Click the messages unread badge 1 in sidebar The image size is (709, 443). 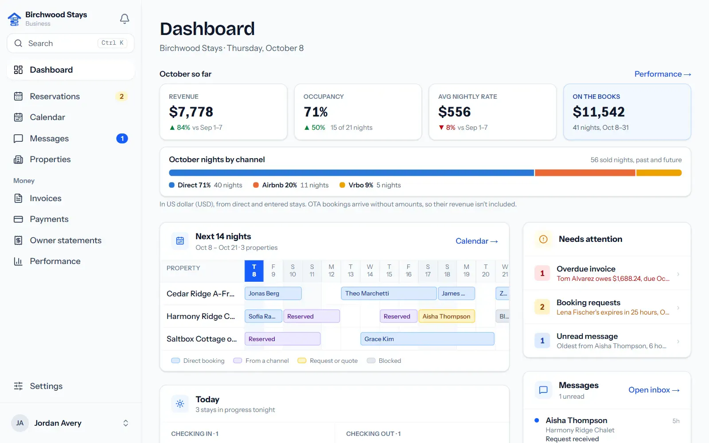tap(122, 139)
